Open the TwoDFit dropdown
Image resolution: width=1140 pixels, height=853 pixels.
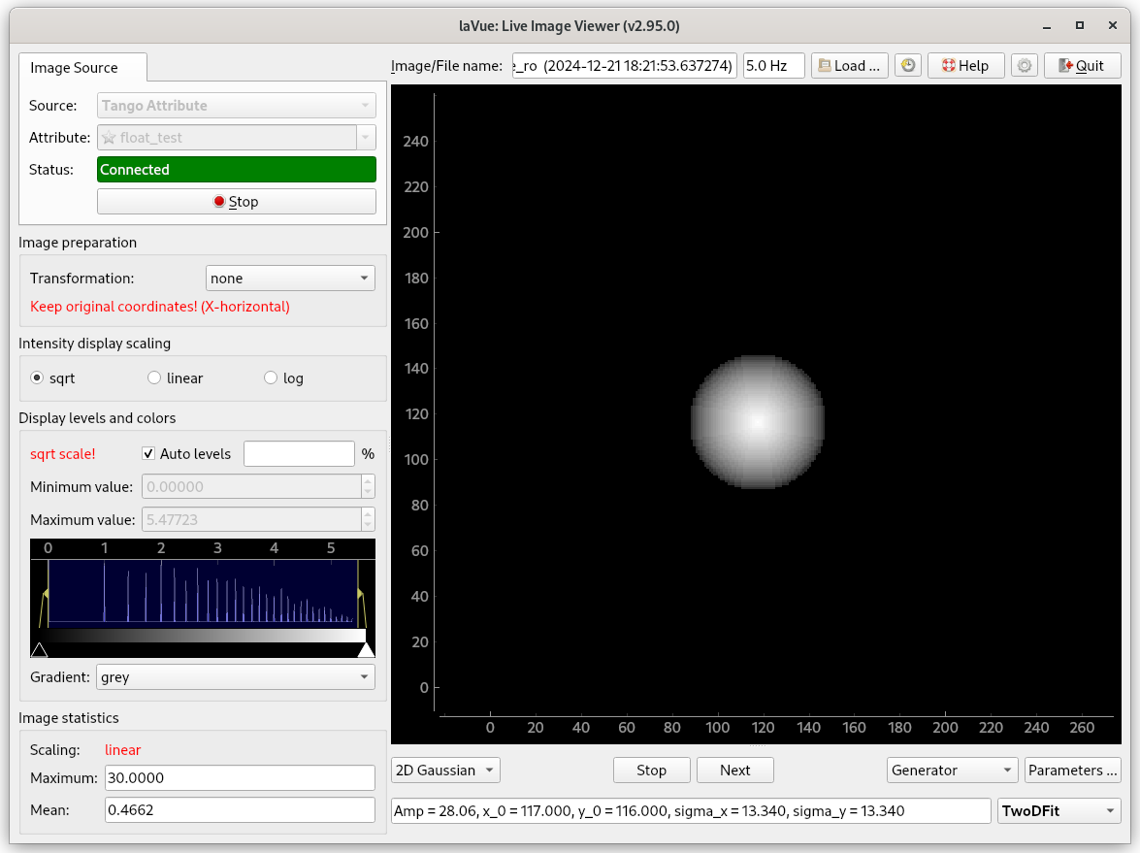coord(1059,811)
